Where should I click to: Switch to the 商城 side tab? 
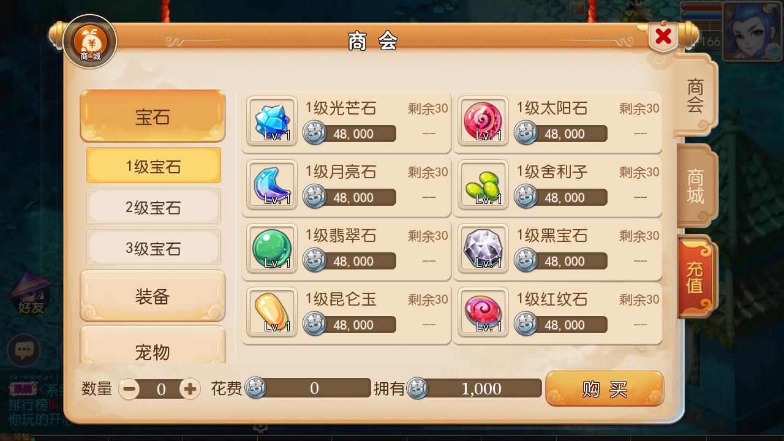[x=696, y=186]
